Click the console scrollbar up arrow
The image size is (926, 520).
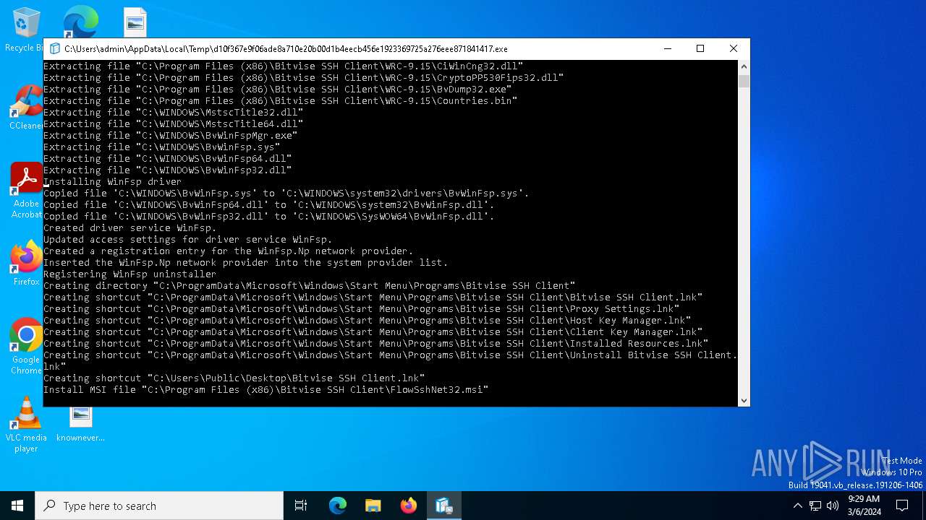[x=744, y=66]
